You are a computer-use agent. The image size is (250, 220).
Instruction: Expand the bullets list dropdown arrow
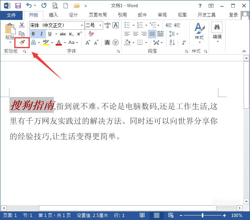[133, 25]
